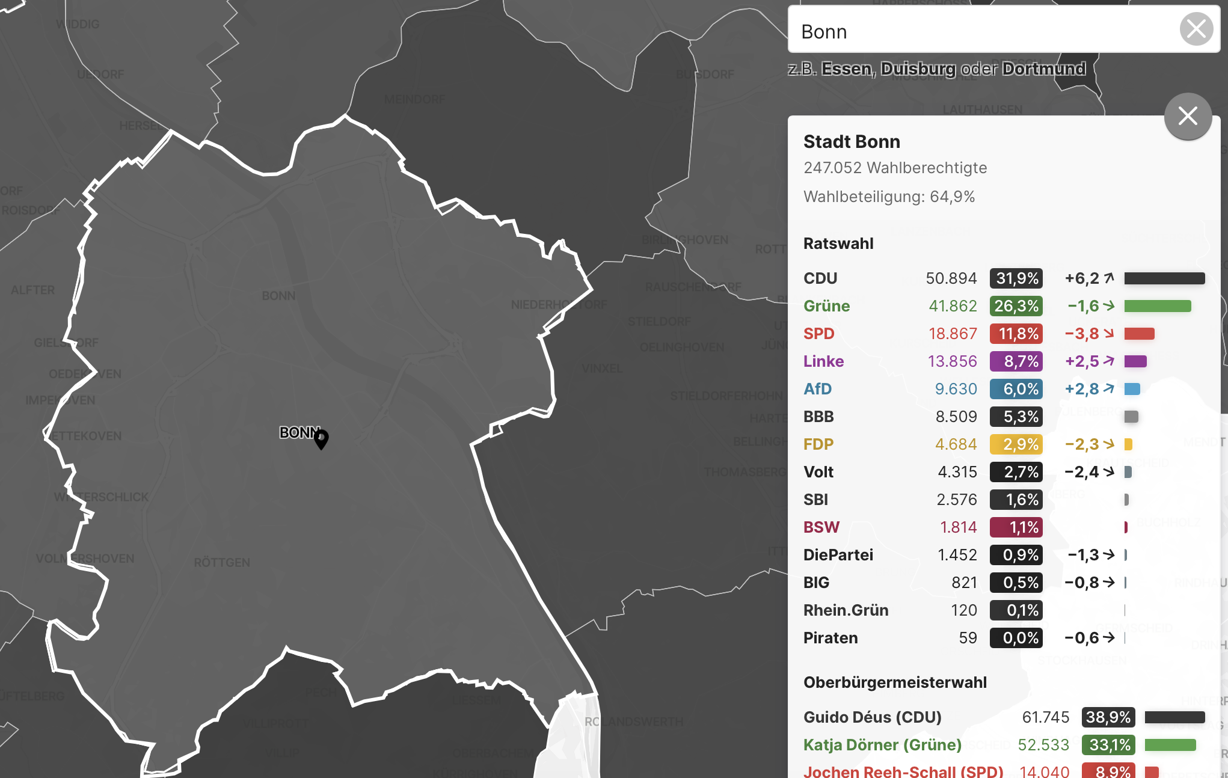Click the CDU 31,9% percentage badge
The width and height of the screenshot is (1228, 778).
(1016, 278)
